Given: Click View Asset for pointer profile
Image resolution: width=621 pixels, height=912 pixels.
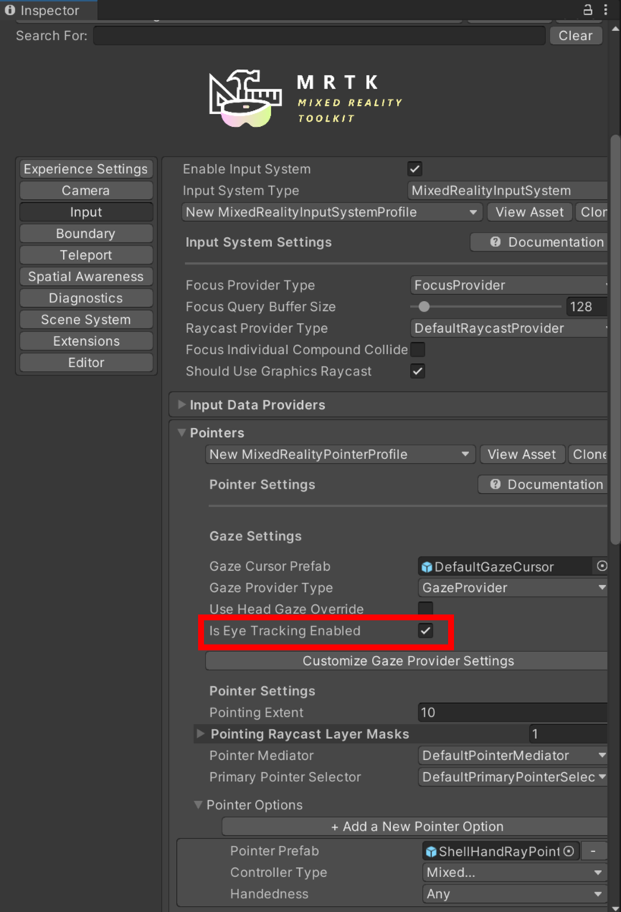Looking at the screenshot, I should click(x=522, y=454).
